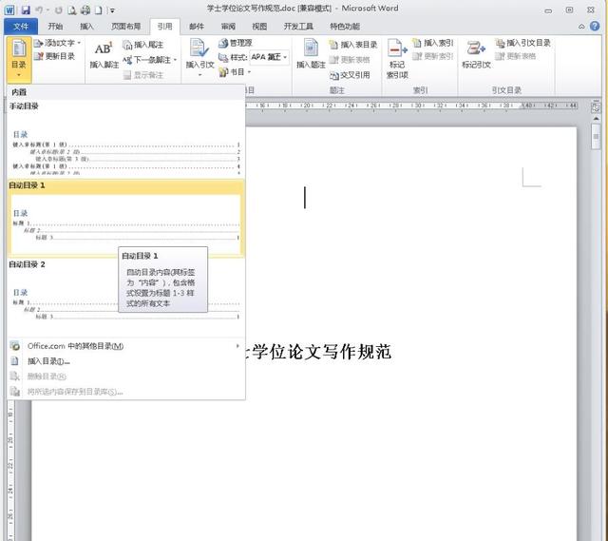
Task: Open Customize Quick Access Toolbar arrow
Action: [112, 10]
